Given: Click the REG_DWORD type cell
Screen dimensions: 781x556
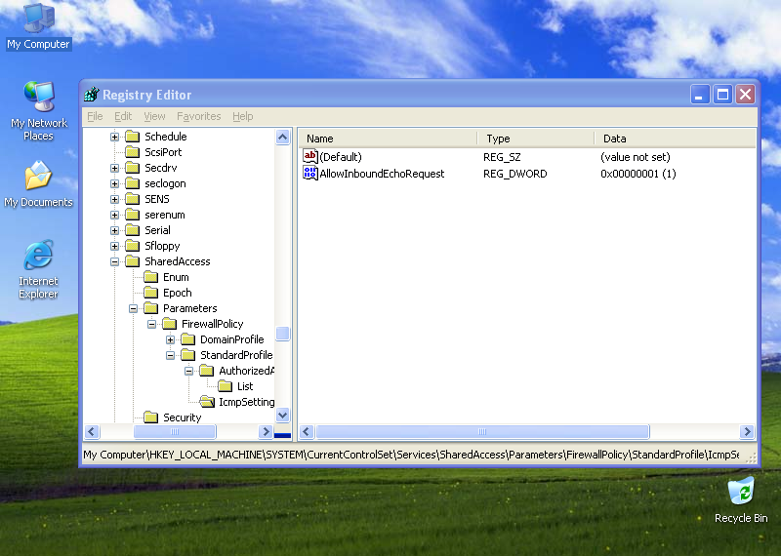Looking at the screenshot, I should [515, 174].
